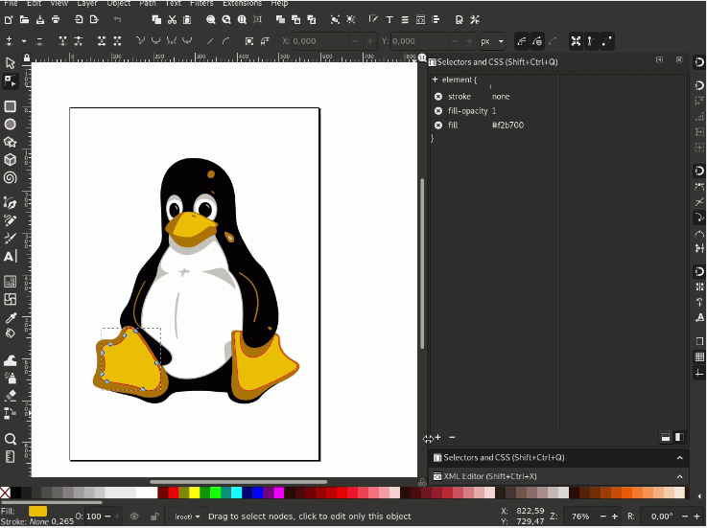
Task: Toggle show path outline button
Action: click(607, 41)
